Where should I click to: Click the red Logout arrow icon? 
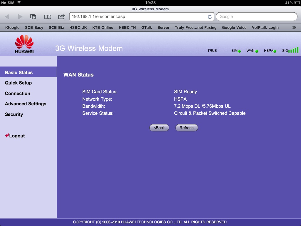[x=7, y=135]
